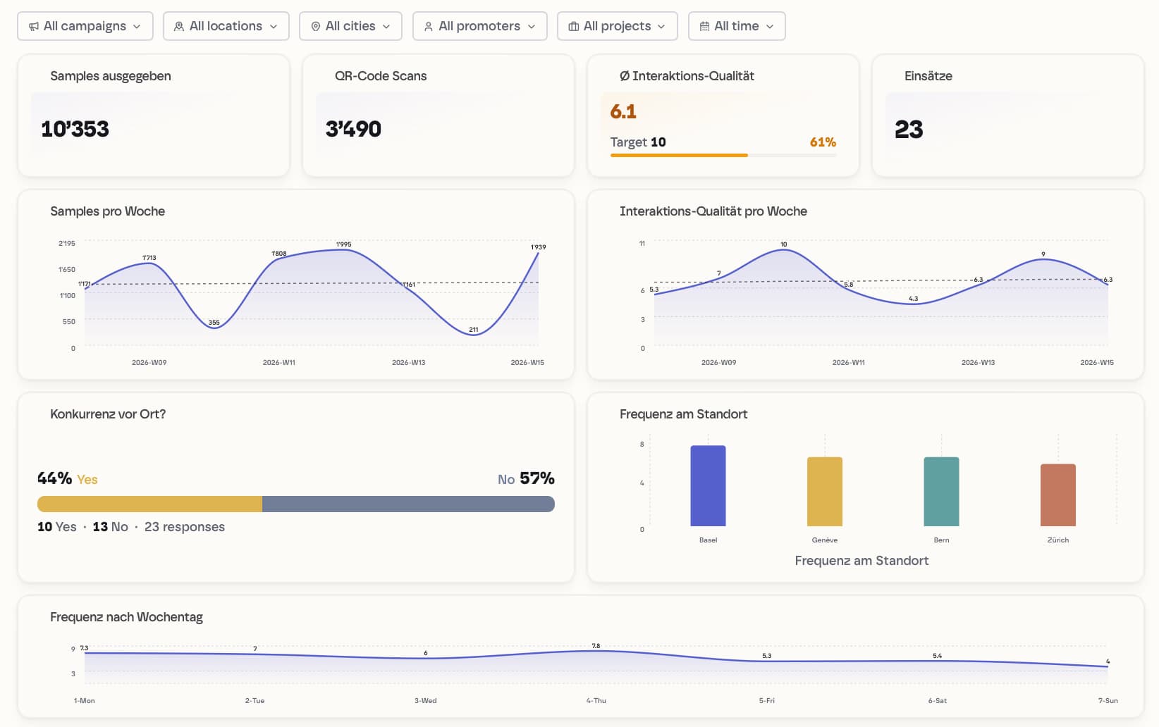Click the Samples ausgegeben value 10'353

(75, 129)
